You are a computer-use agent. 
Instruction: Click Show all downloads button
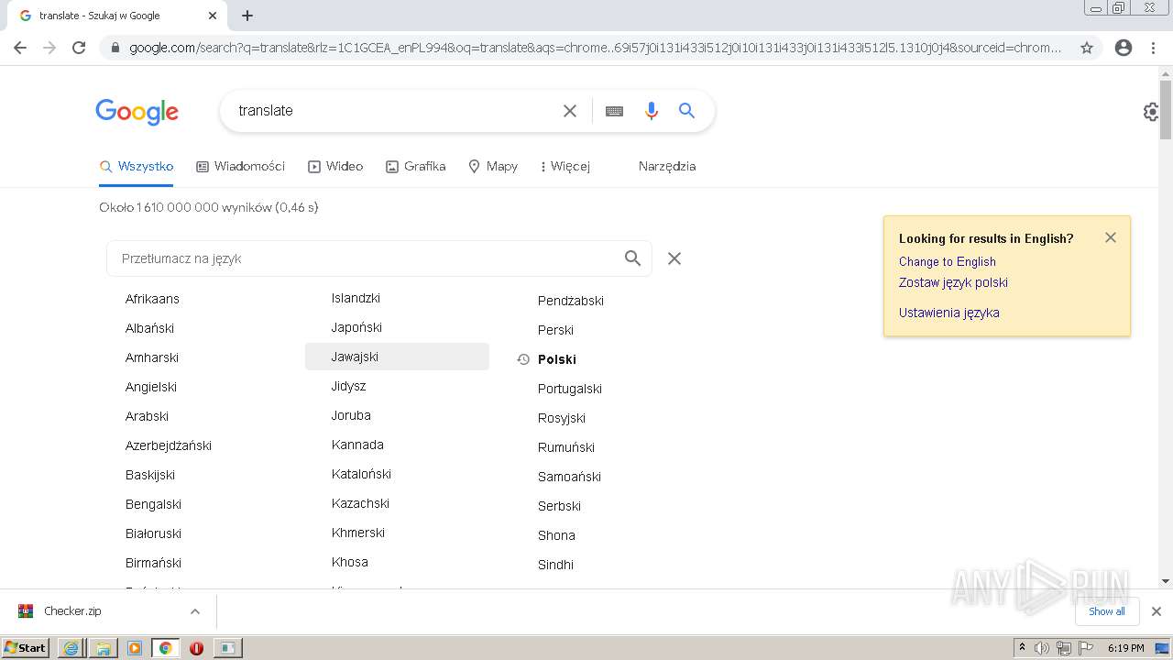coord(1107,611)
